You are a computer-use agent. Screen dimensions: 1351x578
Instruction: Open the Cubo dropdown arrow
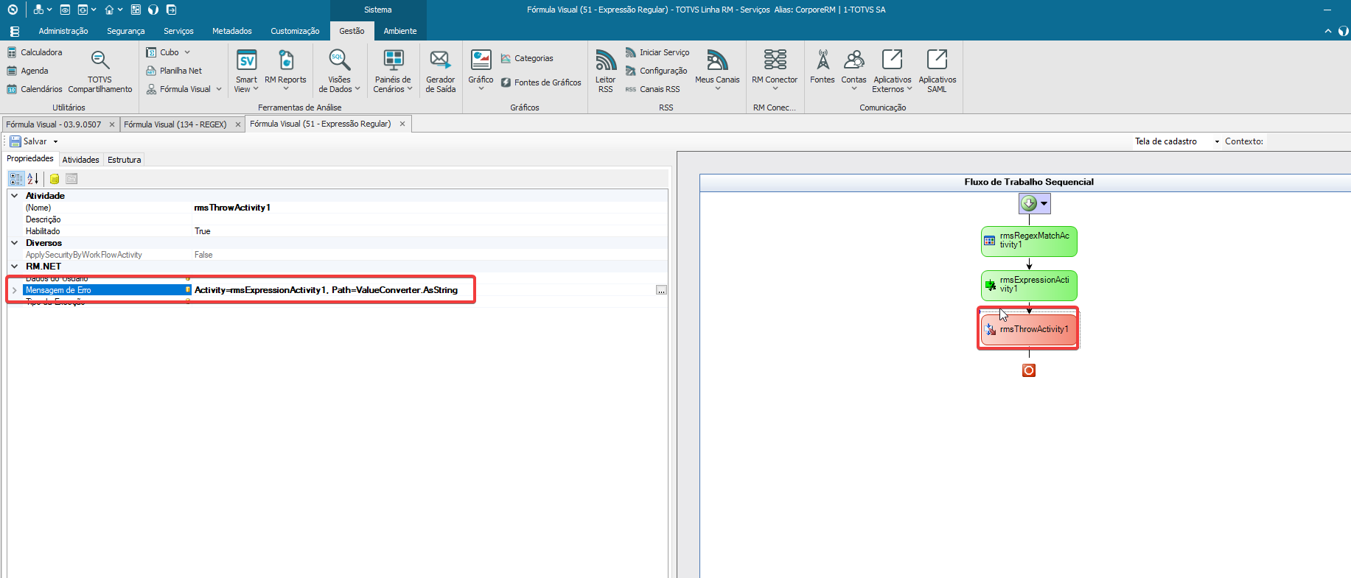coord(187,52)
